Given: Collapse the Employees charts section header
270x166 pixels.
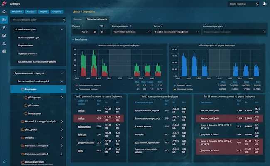Looking at the screenshot, I should [x=80, y=39].
